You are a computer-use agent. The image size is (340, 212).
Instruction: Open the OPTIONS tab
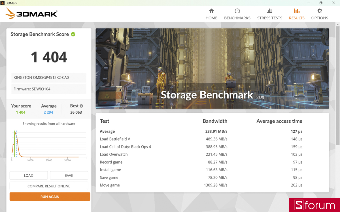click(x=320, y=14)
